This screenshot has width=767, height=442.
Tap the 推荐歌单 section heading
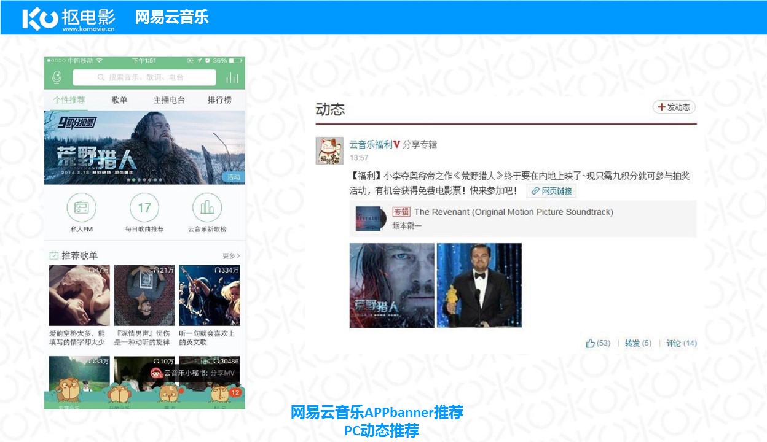coord(79,255)
